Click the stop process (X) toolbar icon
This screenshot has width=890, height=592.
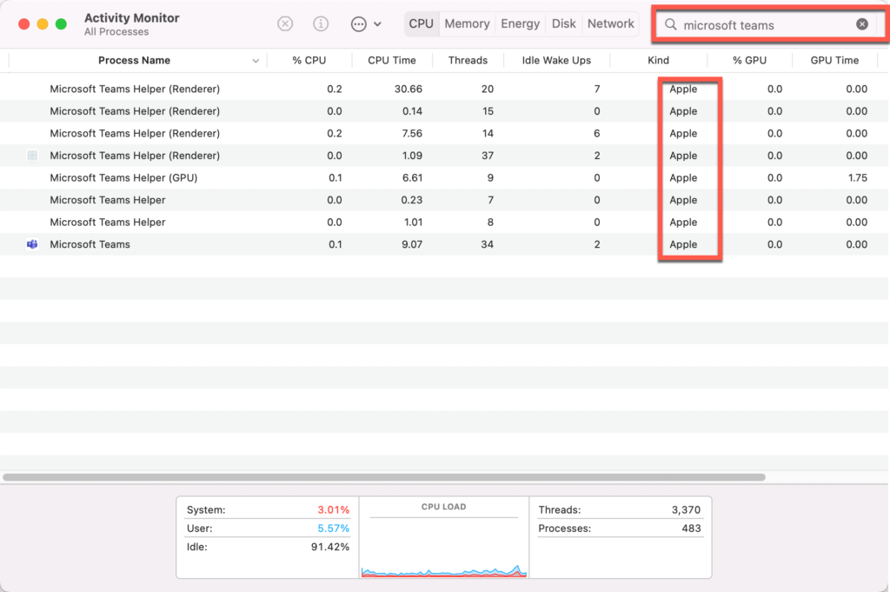tap(285, 23)
